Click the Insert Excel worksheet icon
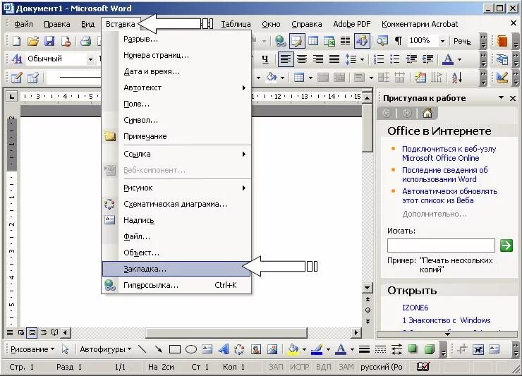 tap(329, 41)
